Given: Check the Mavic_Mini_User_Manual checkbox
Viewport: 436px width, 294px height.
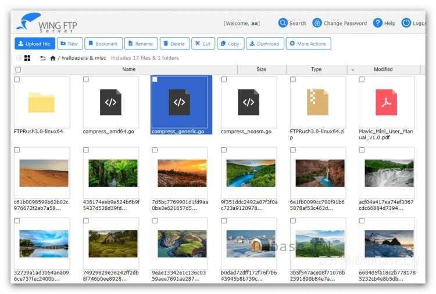Looking at the screenshot, I should click(x=362, y=79).
